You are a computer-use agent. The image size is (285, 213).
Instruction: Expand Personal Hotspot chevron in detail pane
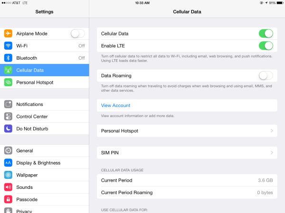(x=272, y=131)
